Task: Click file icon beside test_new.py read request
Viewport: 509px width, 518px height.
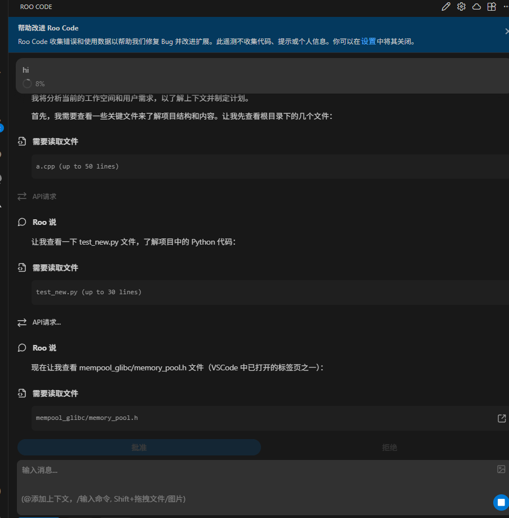Action: [22, 268]
